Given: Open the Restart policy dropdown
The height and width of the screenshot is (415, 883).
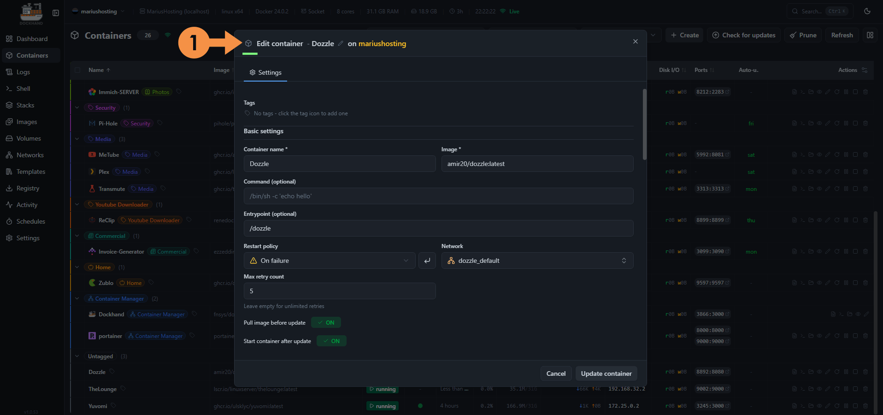Looking at the screenshot, I should click(330, 261).
